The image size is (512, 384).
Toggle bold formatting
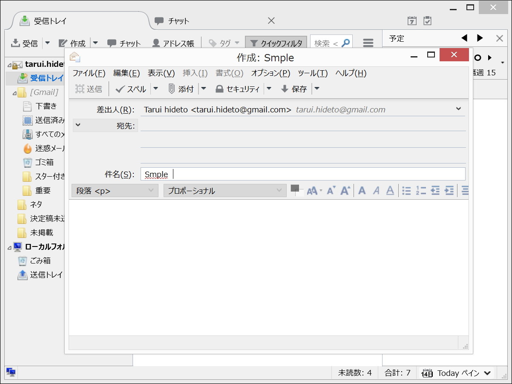(x=362, y=191)
